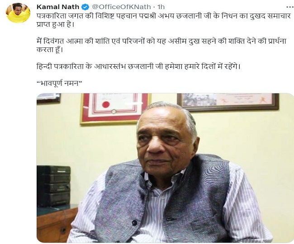Open the Kamal Nath display name link
The width and height of the screenshot is (294, 244).
coord(58,7)
